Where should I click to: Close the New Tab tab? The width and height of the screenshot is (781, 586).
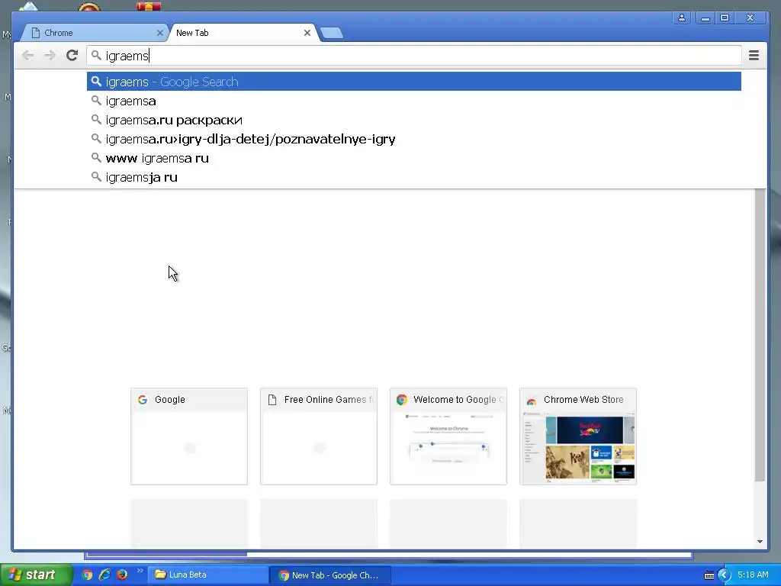(307, 33)
